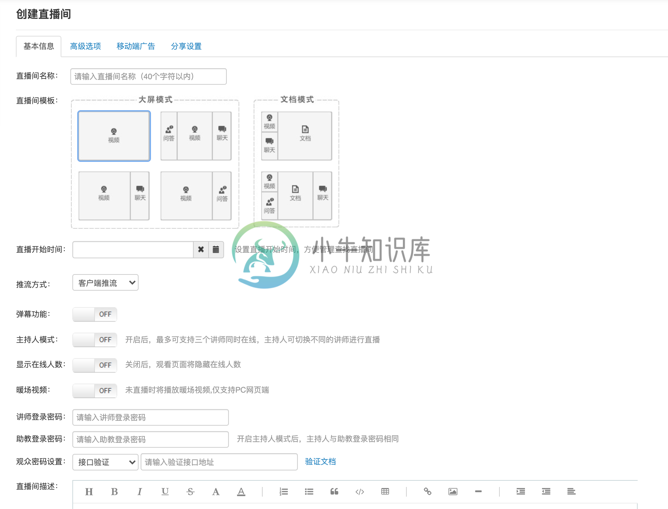The width and height of the screenshot is (668, 509).
Task: Open font color tool in editor
Action: pos(216,491)
